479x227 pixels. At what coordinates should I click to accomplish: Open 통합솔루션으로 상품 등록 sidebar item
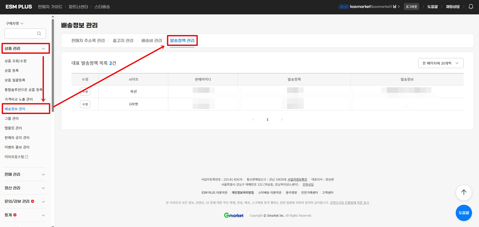[x=23, y=90]
